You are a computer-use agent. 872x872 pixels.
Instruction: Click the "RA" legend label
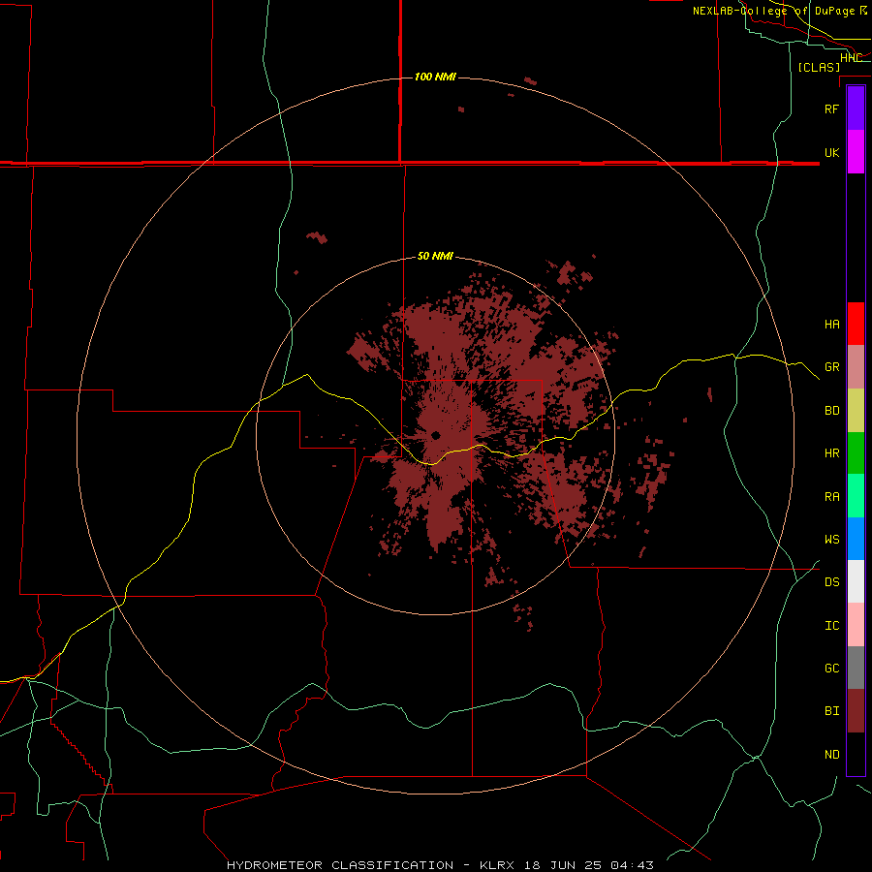click(x=832, y=497)
